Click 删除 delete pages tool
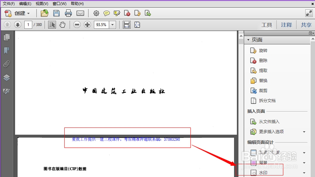This screenshot has height=177, width=315. point(259,60)
